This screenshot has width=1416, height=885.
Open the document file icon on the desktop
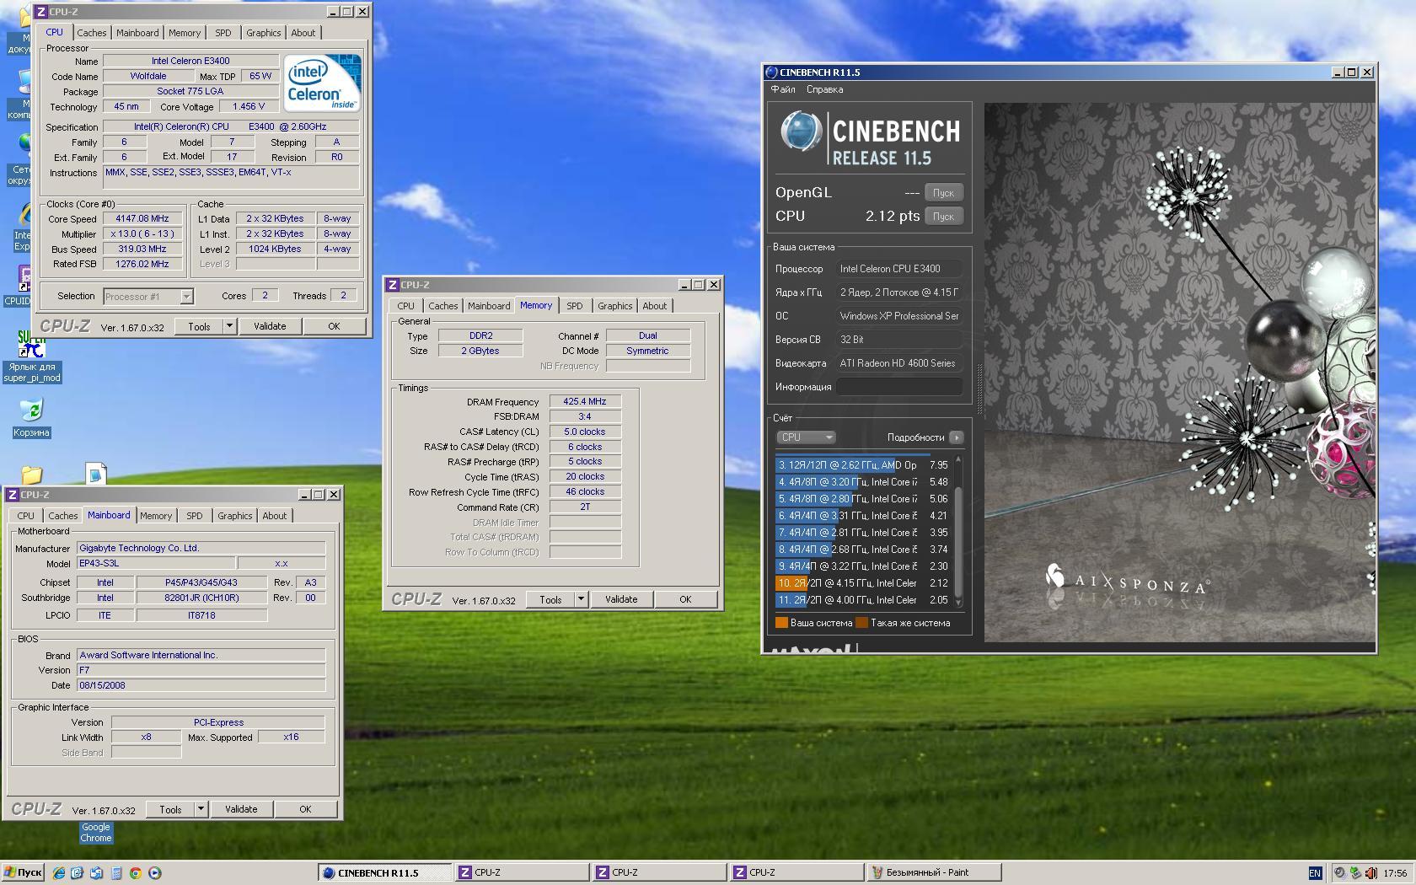click(x=95, y=475)
